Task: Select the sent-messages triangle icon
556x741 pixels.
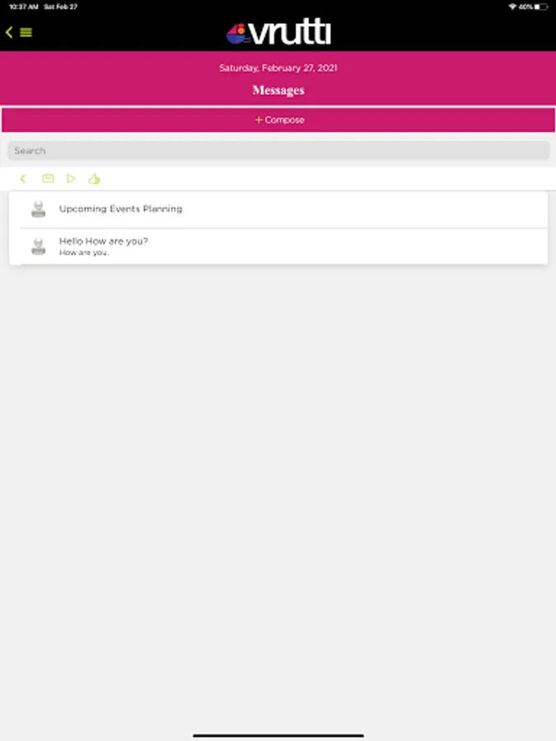Action: 71,179
